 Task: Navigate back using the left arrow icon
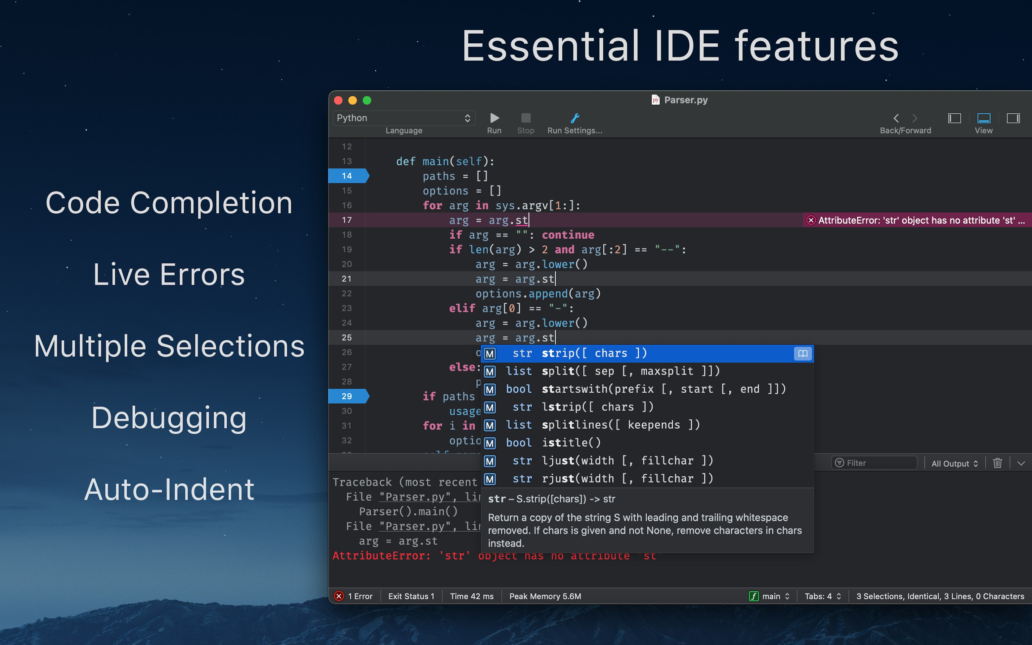point(895,118)
